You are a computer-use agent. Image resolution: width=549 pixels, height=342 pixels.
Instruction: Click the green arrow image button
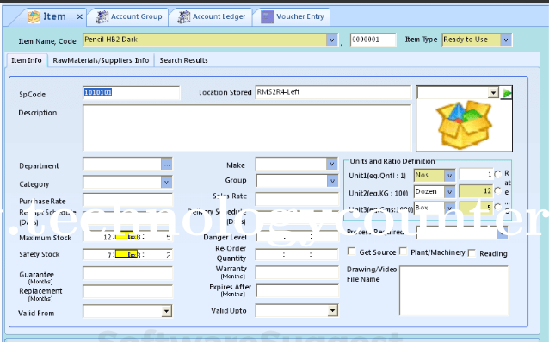pos(507,93)
